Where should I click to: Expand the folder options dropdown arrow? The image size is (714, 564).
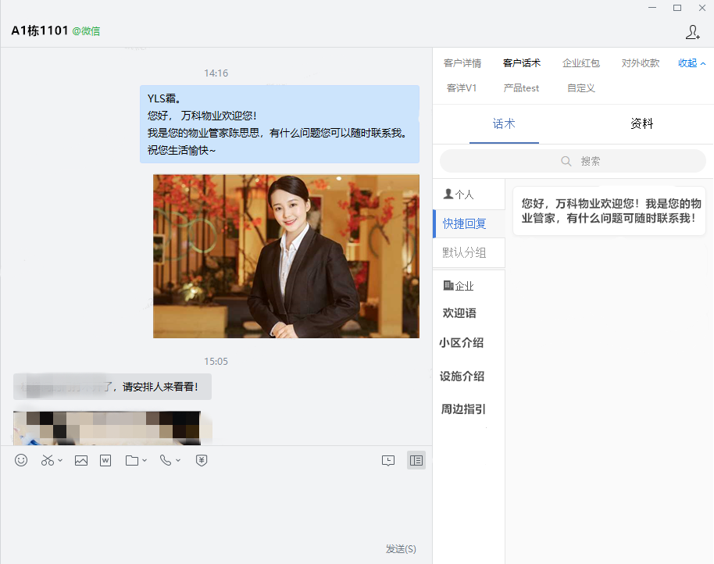145,461
